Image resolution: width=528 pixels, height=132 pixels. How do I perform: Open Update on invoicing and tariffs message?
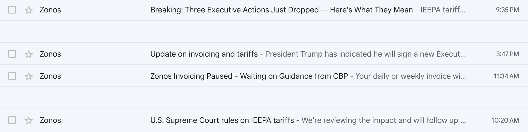click(204, 54)
